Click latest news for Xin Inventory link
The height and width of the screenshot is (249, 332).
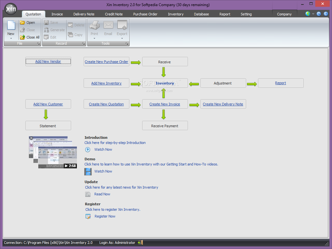coord(122,187)
